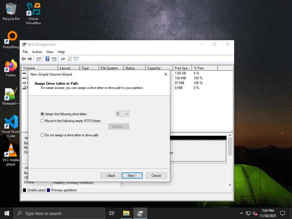Select Assign the following drive letter option
Screen dimensions: 292x219
(42, 114)
